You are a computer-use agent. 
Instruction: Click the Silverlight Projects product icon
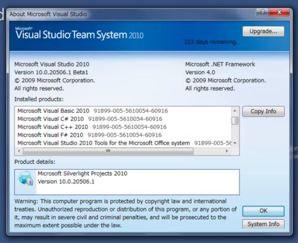[26, 178]
